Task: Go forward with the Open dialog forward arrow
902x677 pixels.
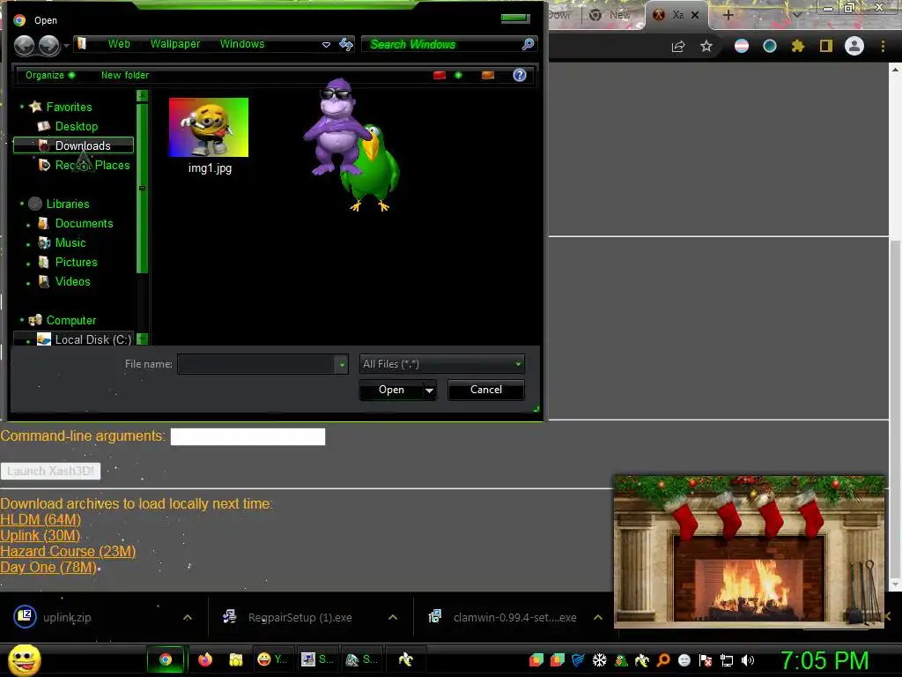Action: click(x=49, y=45)
